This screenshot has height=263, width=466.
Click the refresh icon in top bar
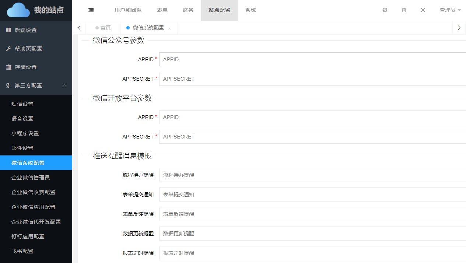[x=385, y=10]
